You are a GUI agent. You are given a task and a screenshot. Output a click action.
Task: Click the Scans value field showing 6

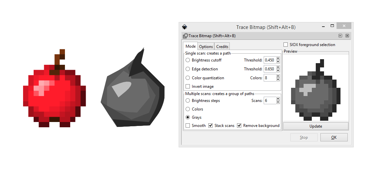tap(270, 100)
